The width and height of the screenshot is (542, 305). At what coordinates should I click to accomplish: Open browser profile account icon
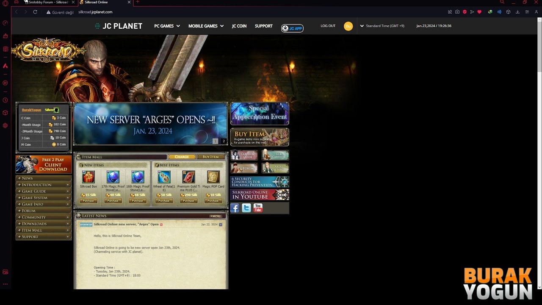pyautogui.click(x=536, y=12)
